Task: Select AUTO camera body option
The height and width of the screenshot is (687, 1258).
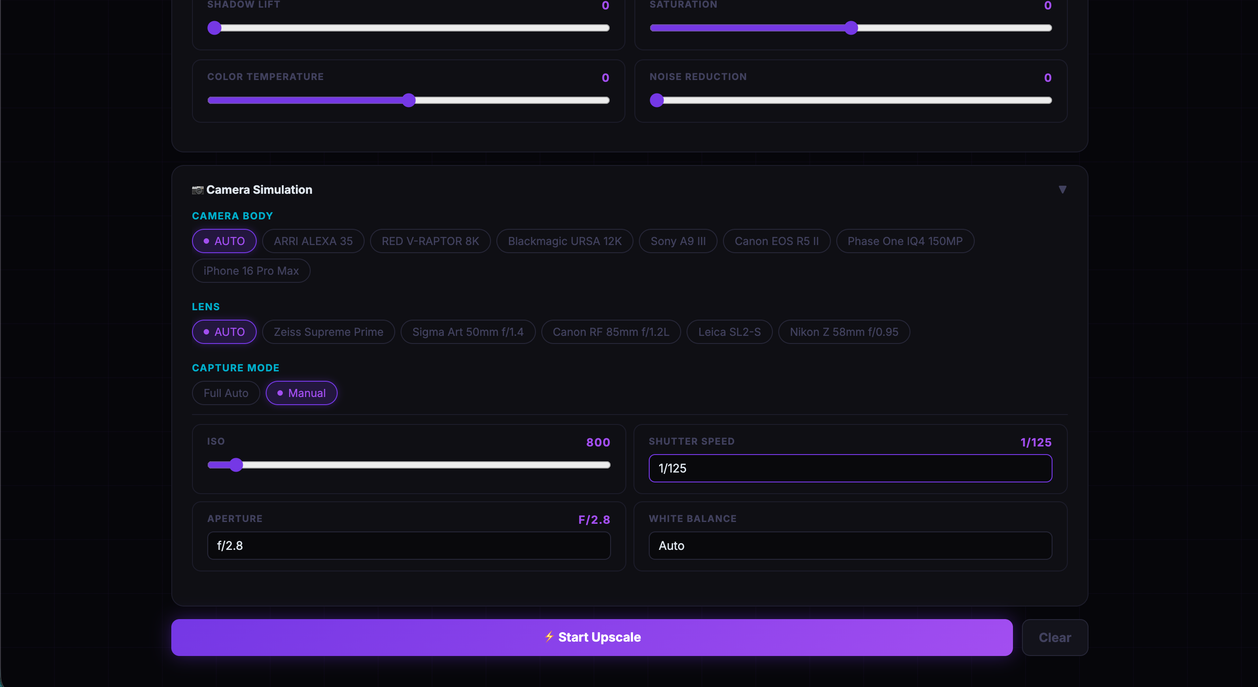Action: tap(224, 241)
